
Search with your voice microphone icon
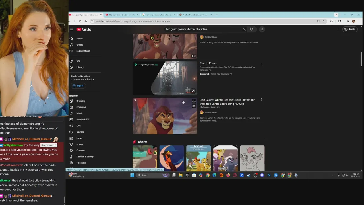pyautogui.click(x=262, y=29)
